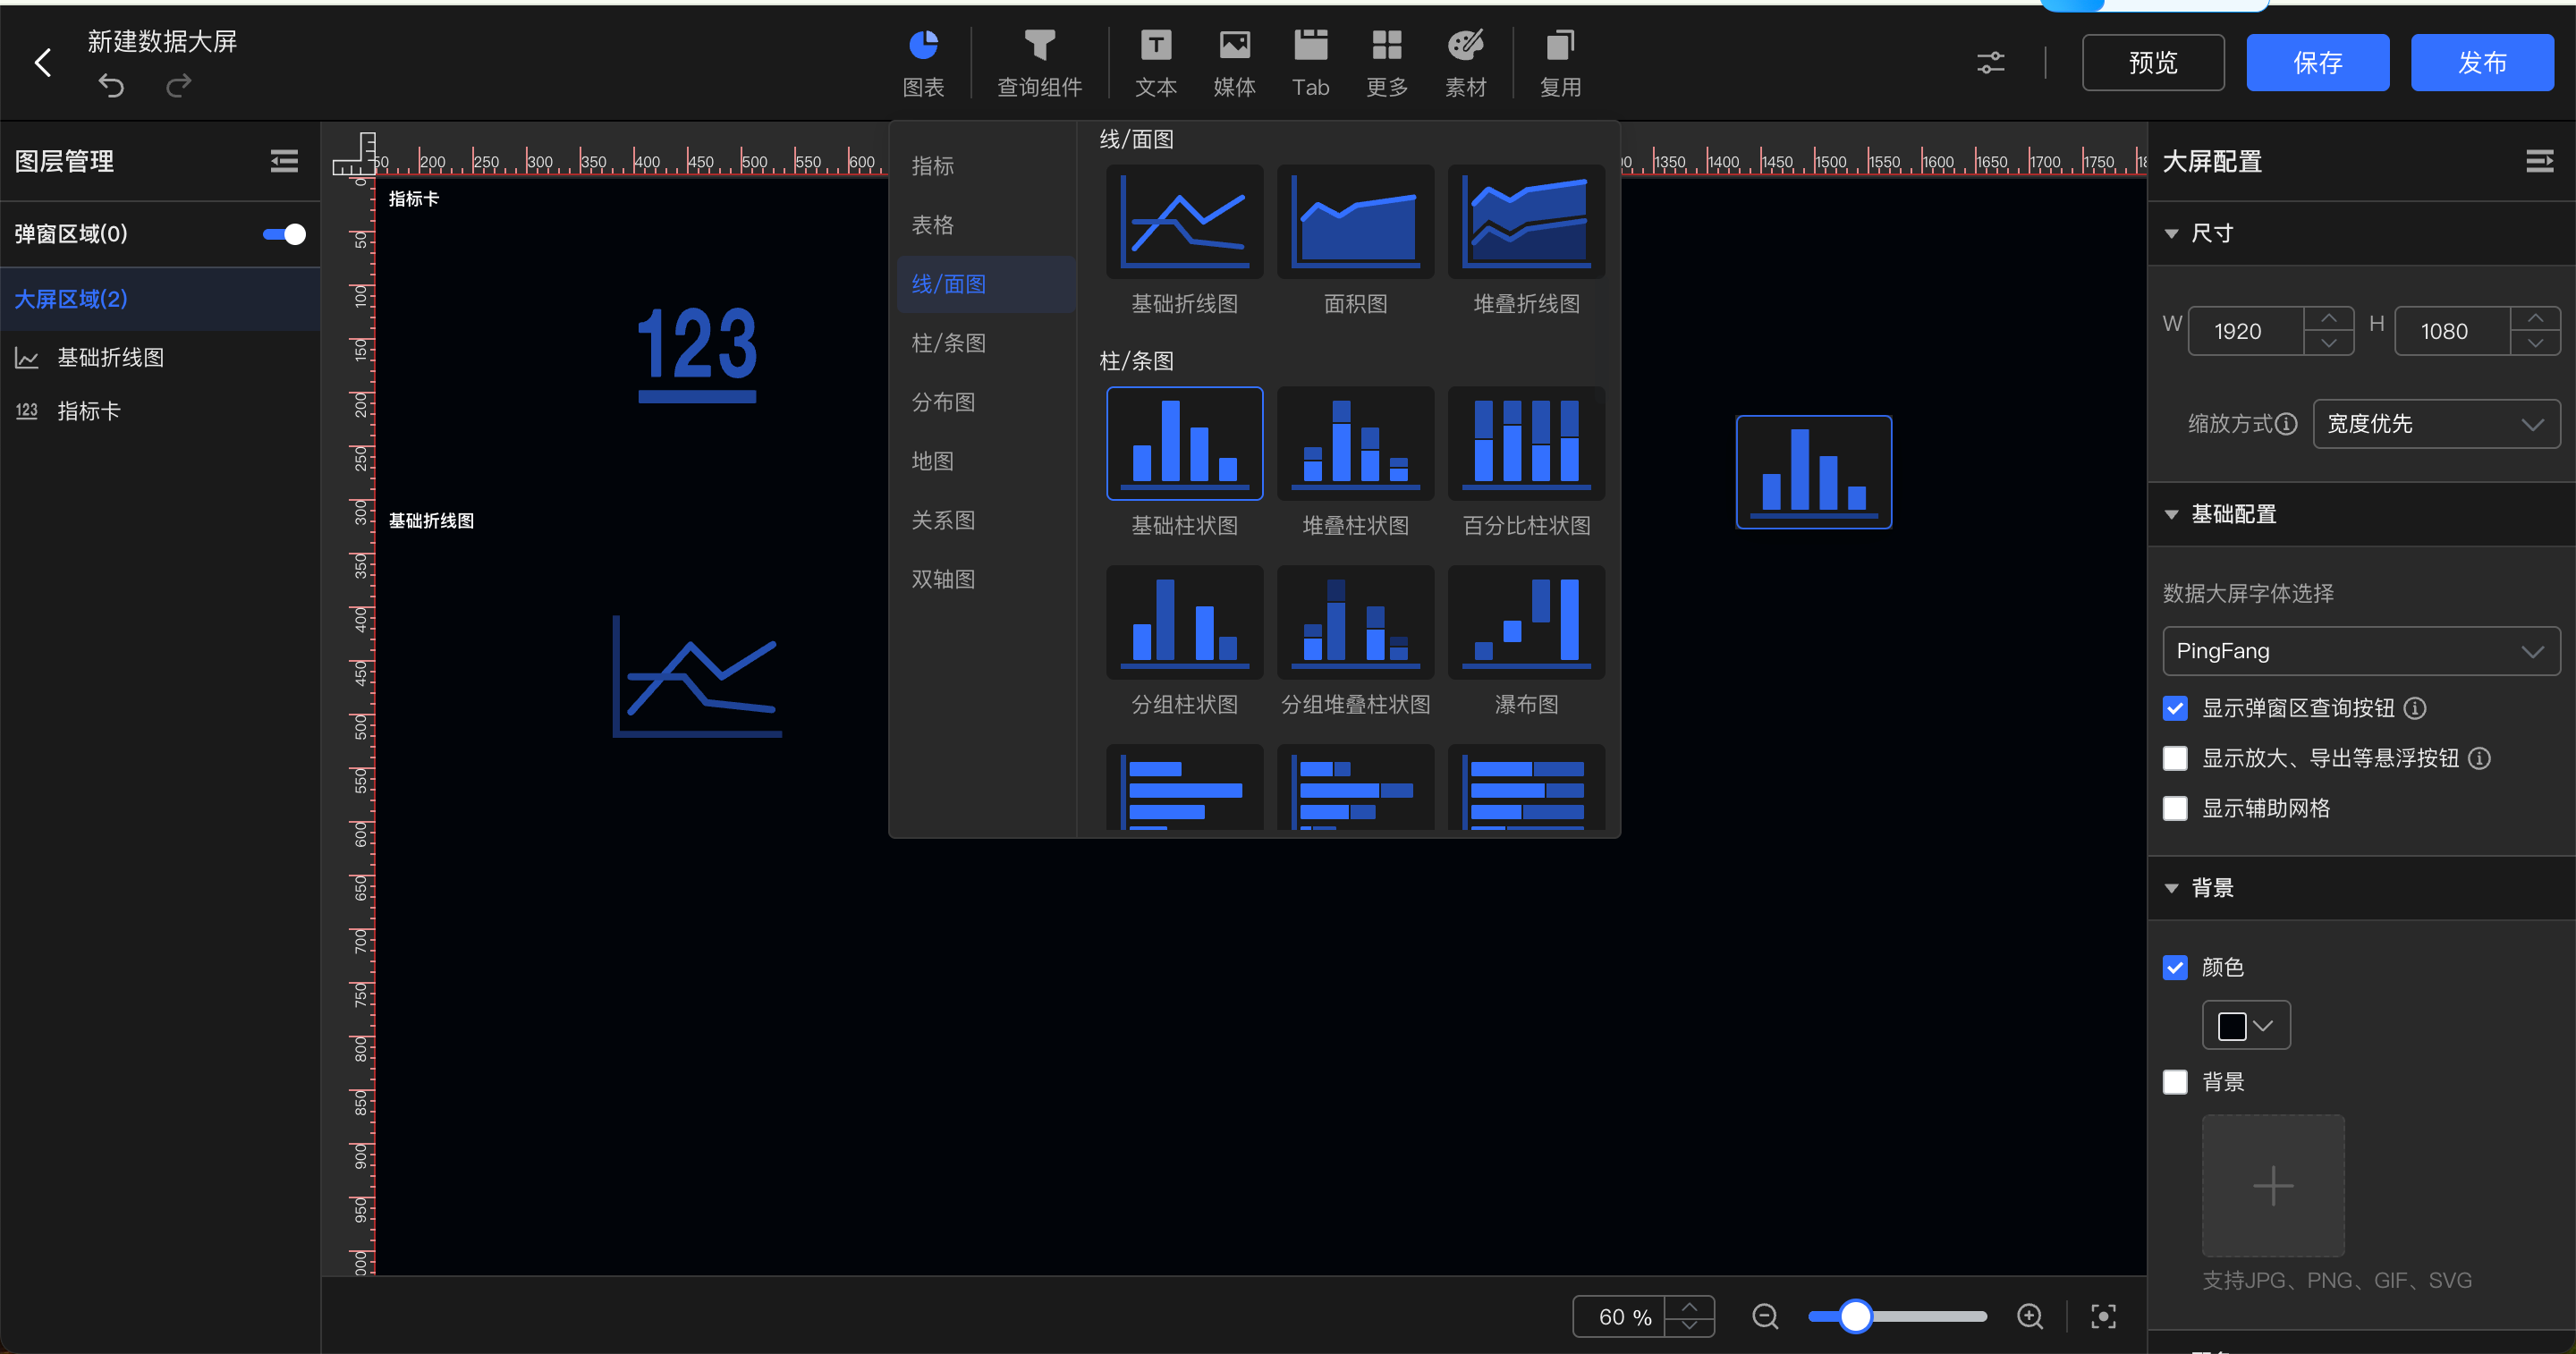Click the undo arrow icon
Screen dimensions: 2576x1354
click(111, 87)
